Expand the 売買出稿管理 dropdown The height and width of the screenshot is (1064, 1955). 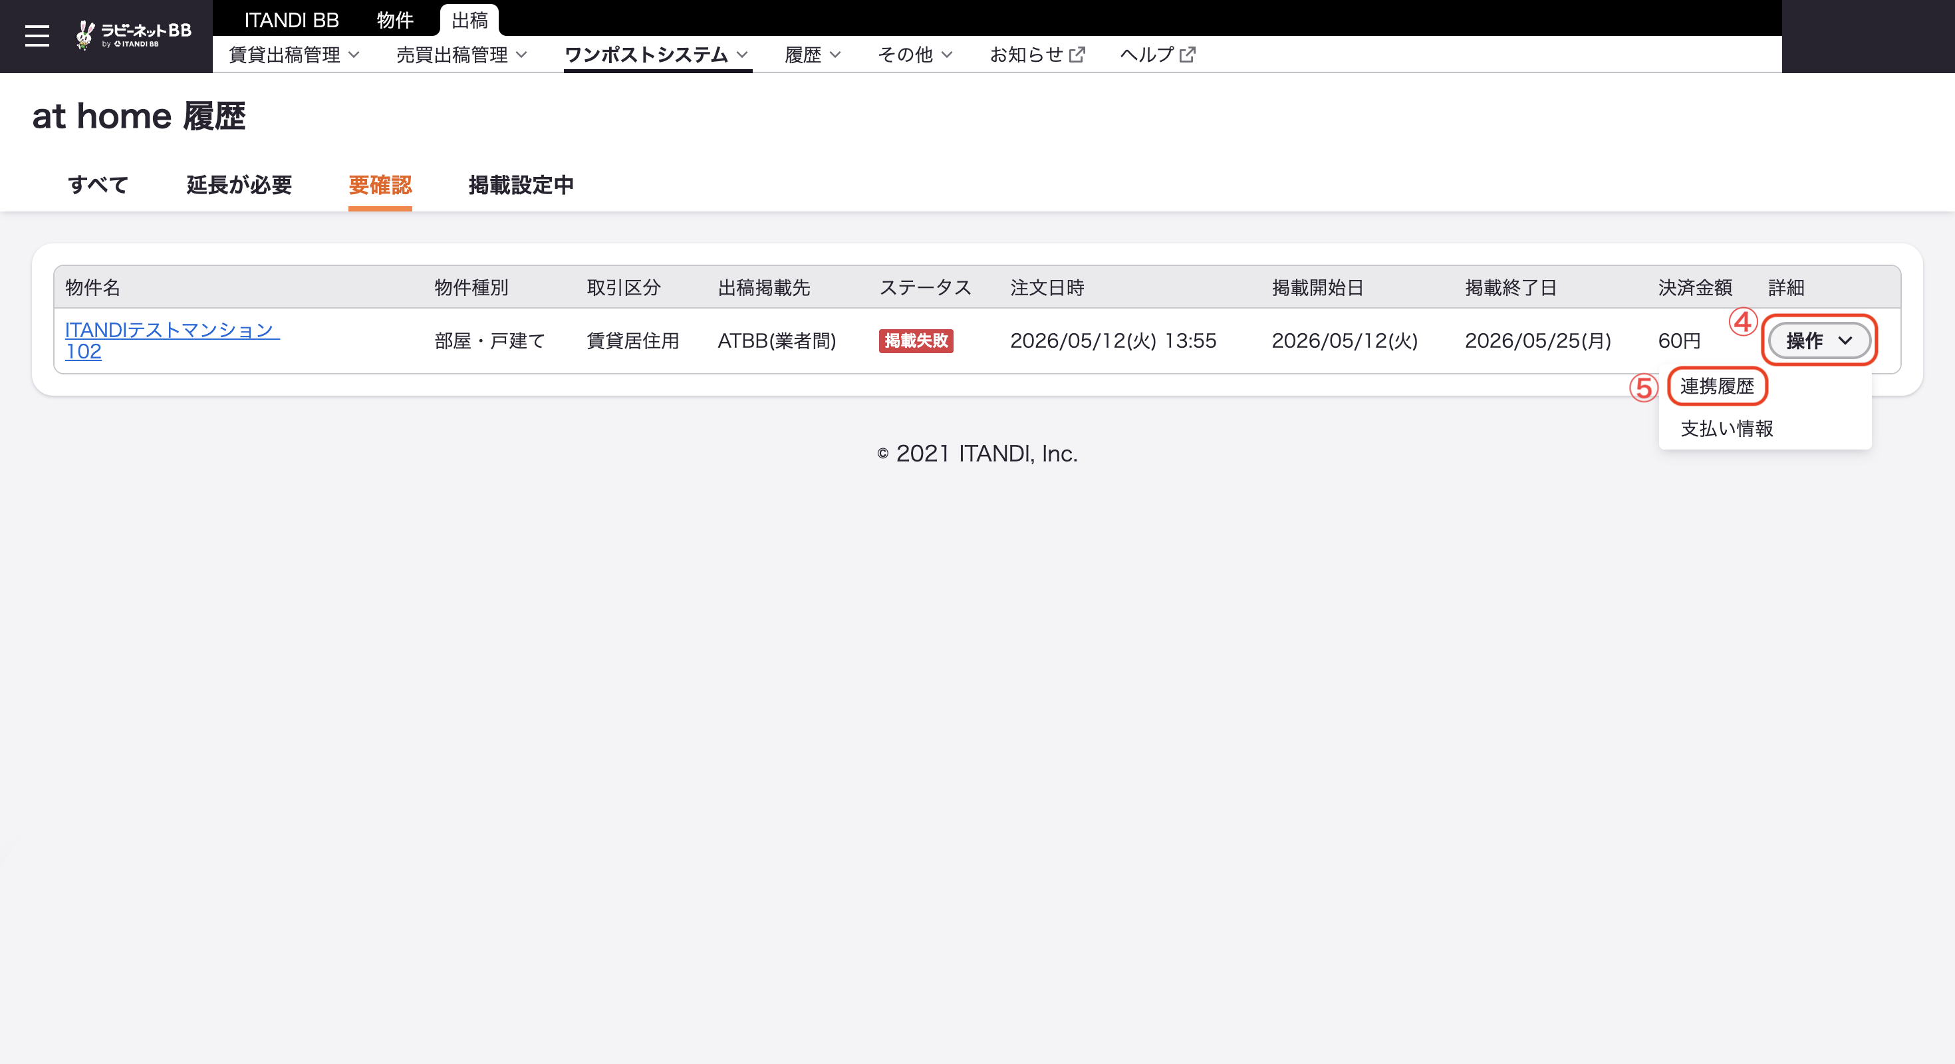(x=462, y=55)
